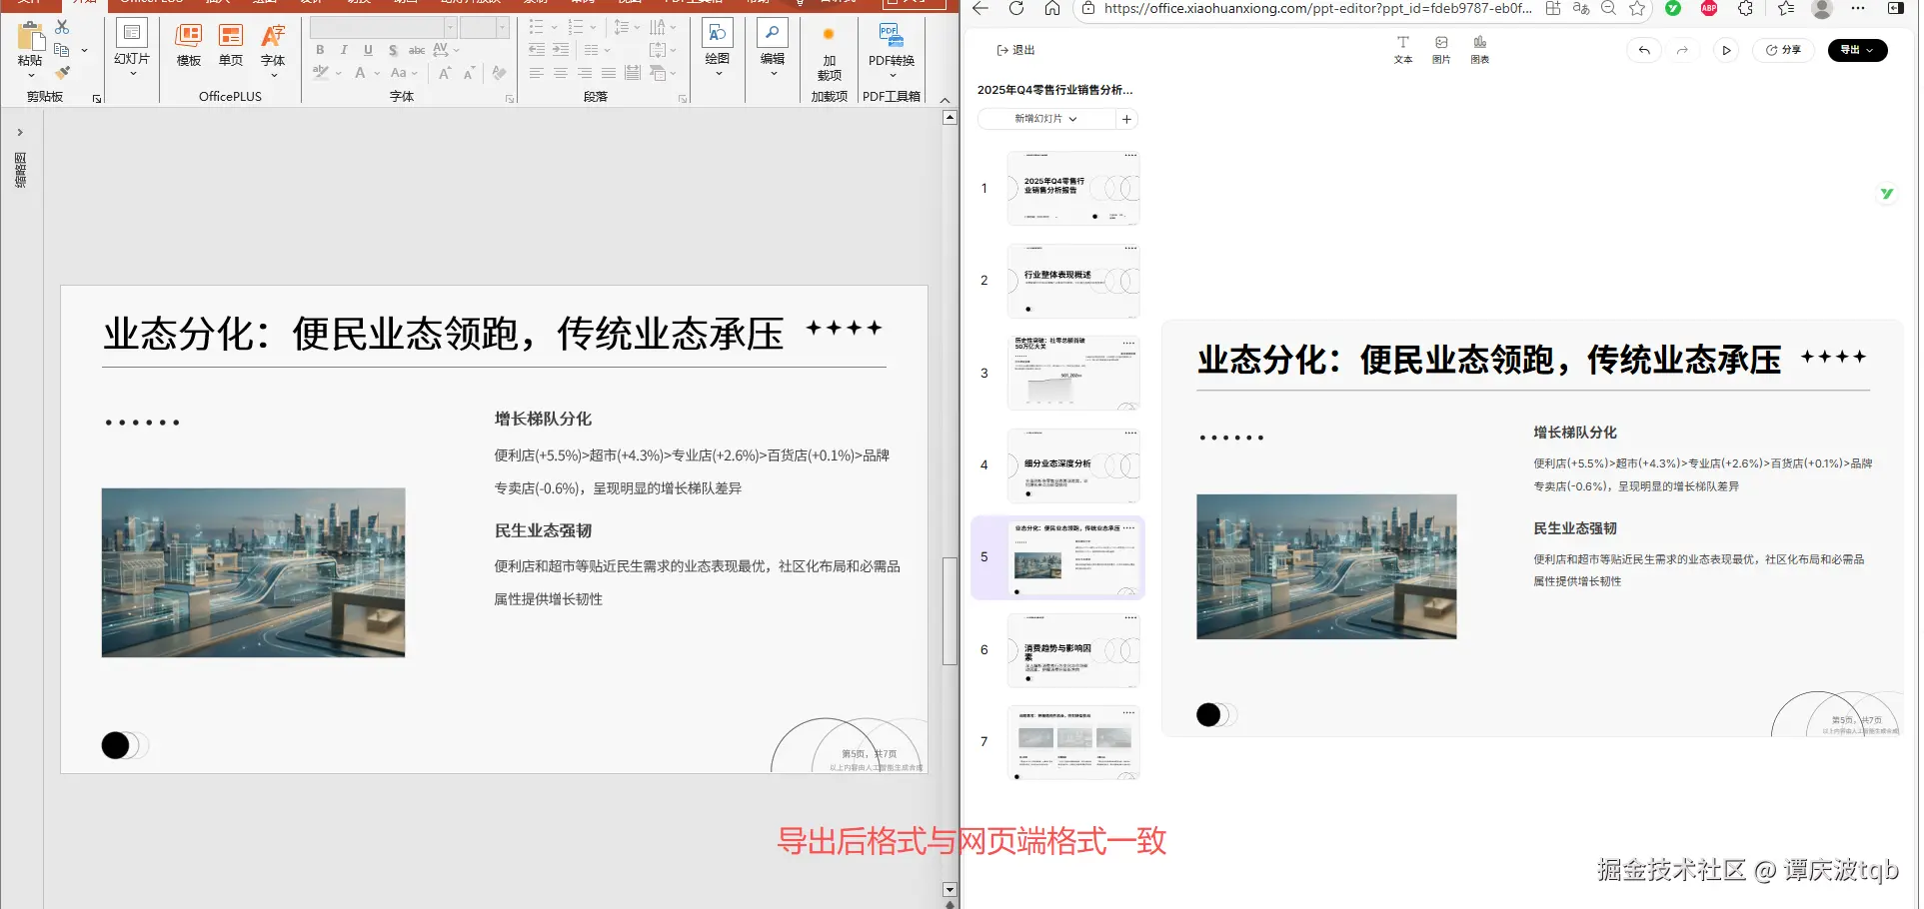
Task: Toggle Center paragraph alignment
Action: (561, 73)
